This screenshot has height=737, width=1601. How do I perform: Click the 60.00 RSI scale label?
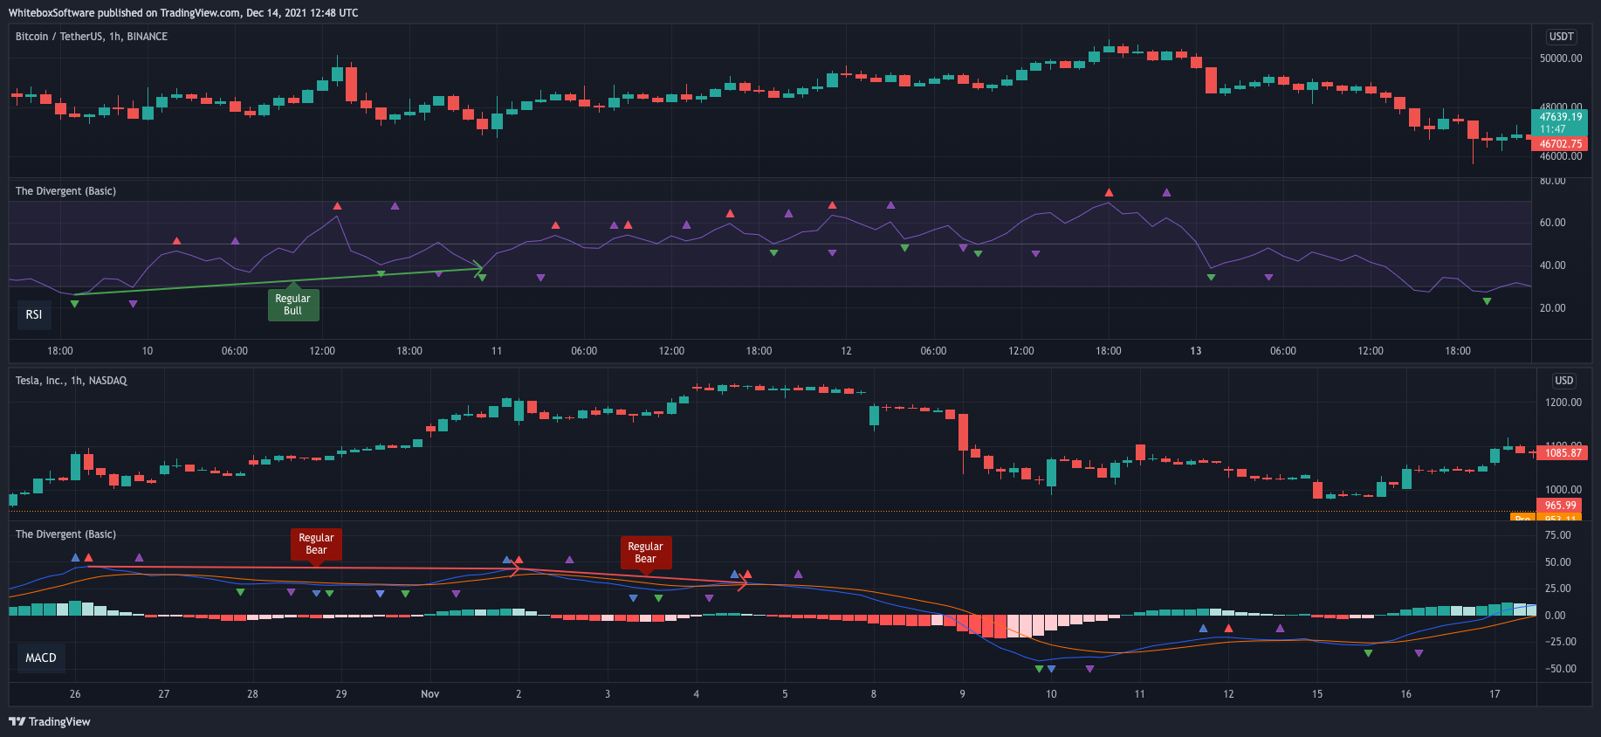click(x=1552, y=223)
